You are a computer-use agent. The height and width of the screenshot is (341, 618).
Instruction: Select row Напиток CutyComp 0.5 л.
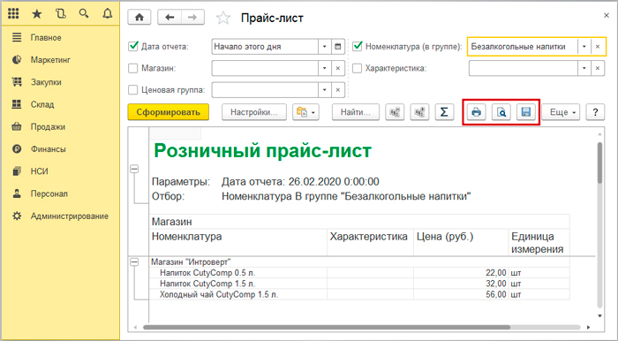click(x=359, y=273)
